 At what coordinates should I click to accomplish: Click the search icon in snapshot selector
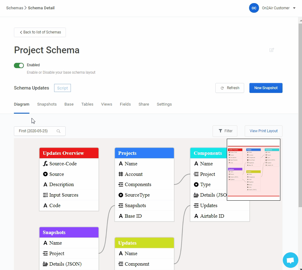coord(58,131)
